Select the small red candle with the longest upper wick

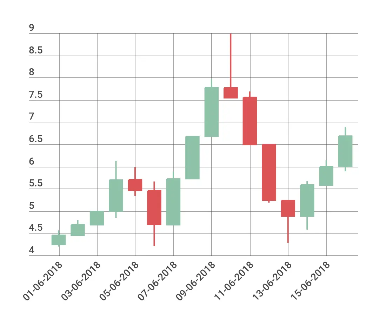[231, 93]
